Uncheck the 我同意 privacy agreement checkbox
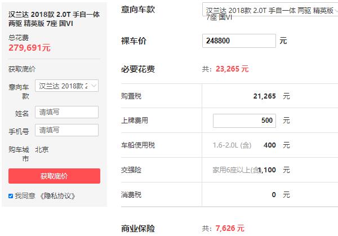 [x=11, y=196]
